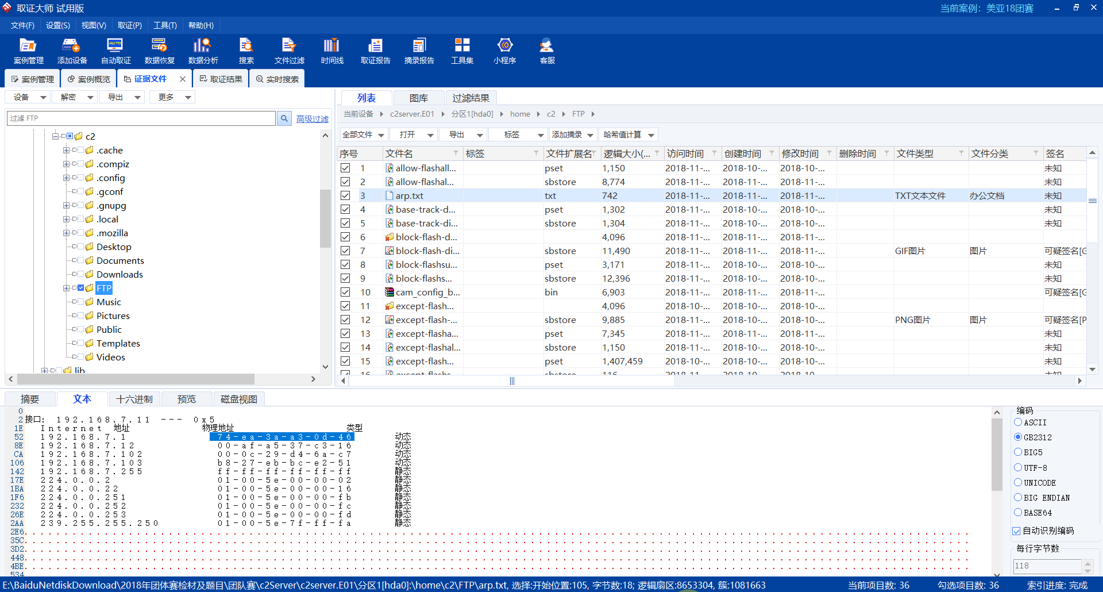Click the block-flash-d... folder icon in row 6
Screen dimensions: 1103x592
tap(389, 237)
